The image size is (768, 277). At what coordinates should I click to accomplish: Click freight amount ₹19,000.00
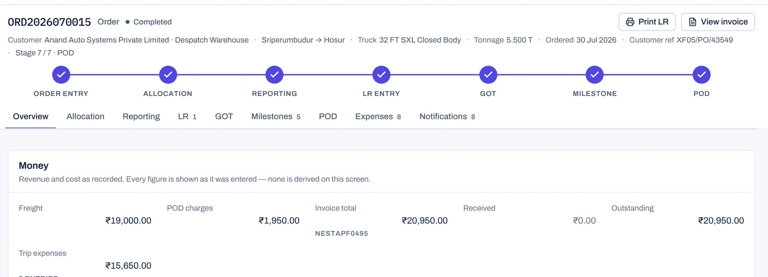pyautogui.click(x=128, y=220)
